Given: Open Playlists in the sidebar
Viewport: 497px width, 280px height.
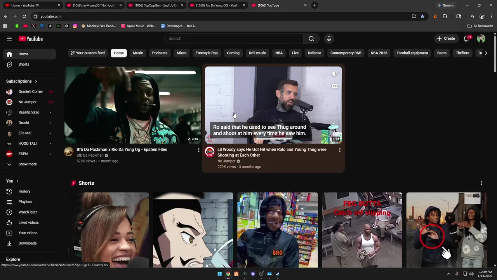Looking at the screenshot, I should point(30,202).
